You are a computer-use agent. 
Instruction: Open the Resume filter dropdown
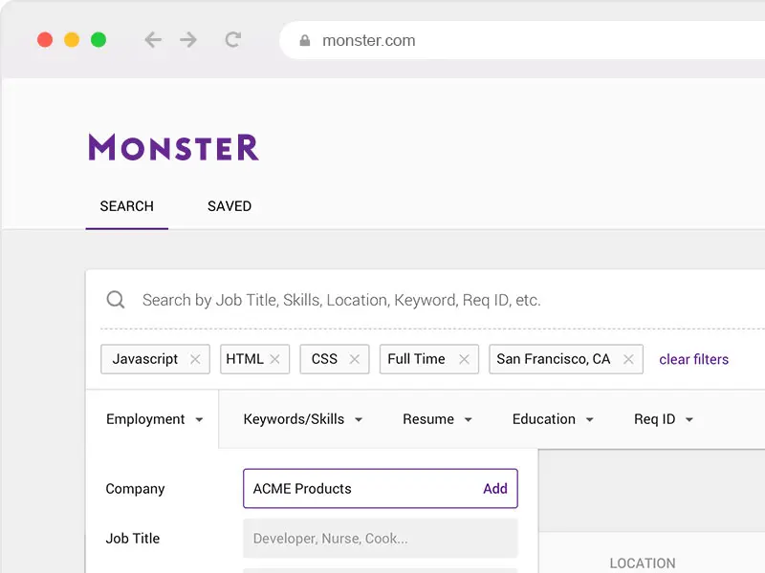pos(437,419)
